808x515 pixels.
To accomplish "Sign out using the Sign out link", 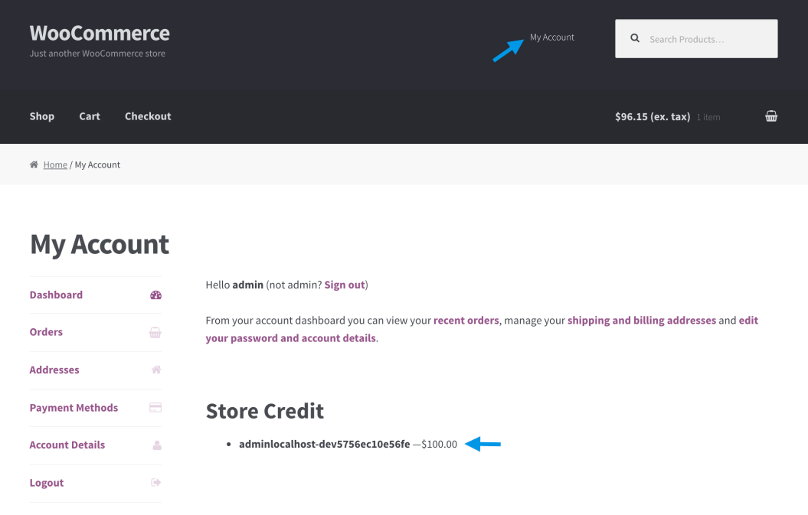I will click(344, 284).
